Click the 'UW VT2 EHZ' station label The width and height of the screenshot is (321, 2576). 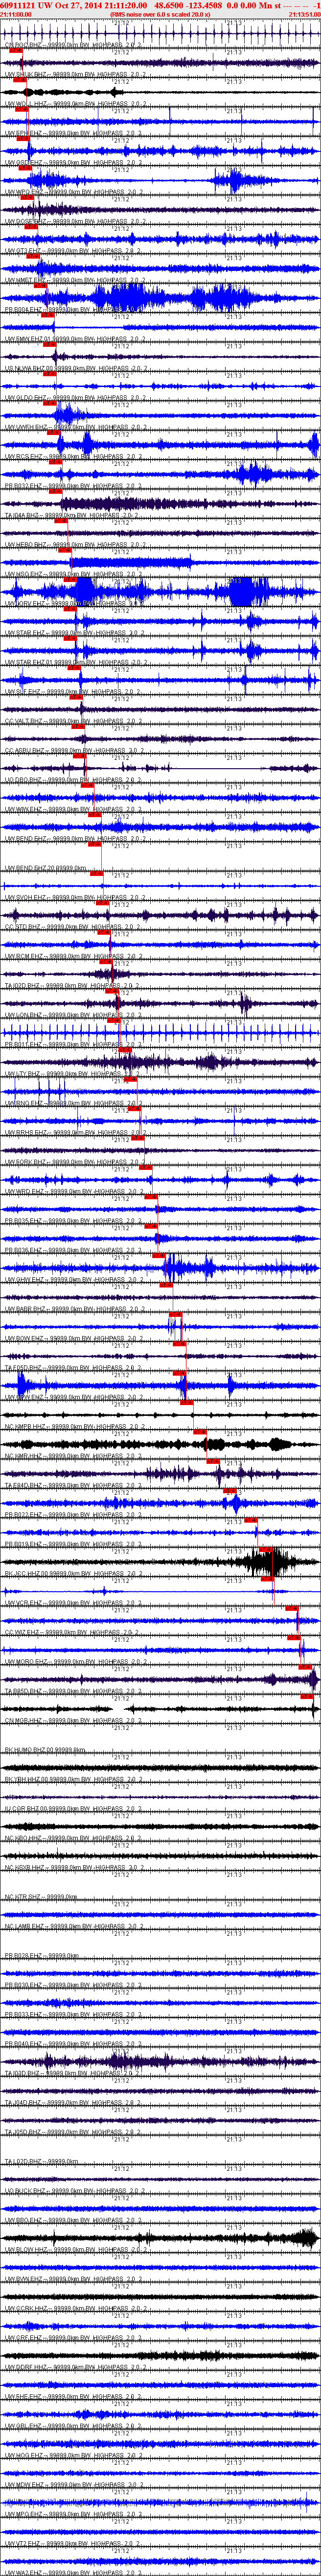point(23,2544)
